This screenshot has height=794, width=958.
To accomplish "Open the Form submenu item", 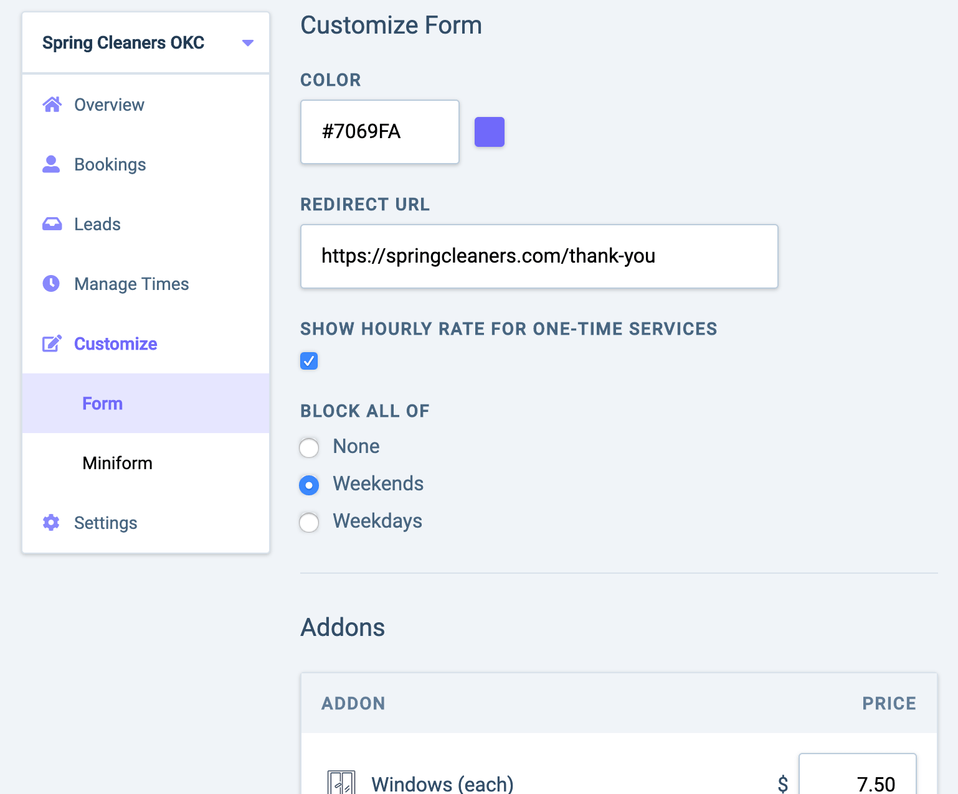I will [x=103, y=403].
